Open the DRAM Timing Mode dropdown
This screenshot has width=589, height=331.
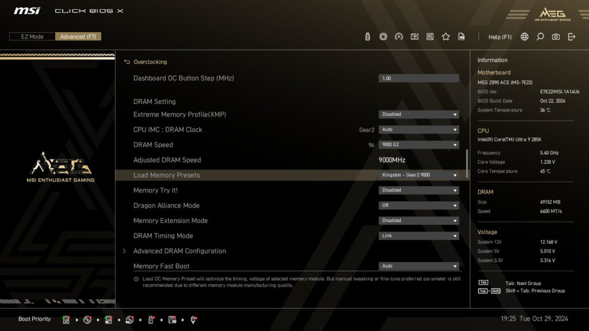419,236
